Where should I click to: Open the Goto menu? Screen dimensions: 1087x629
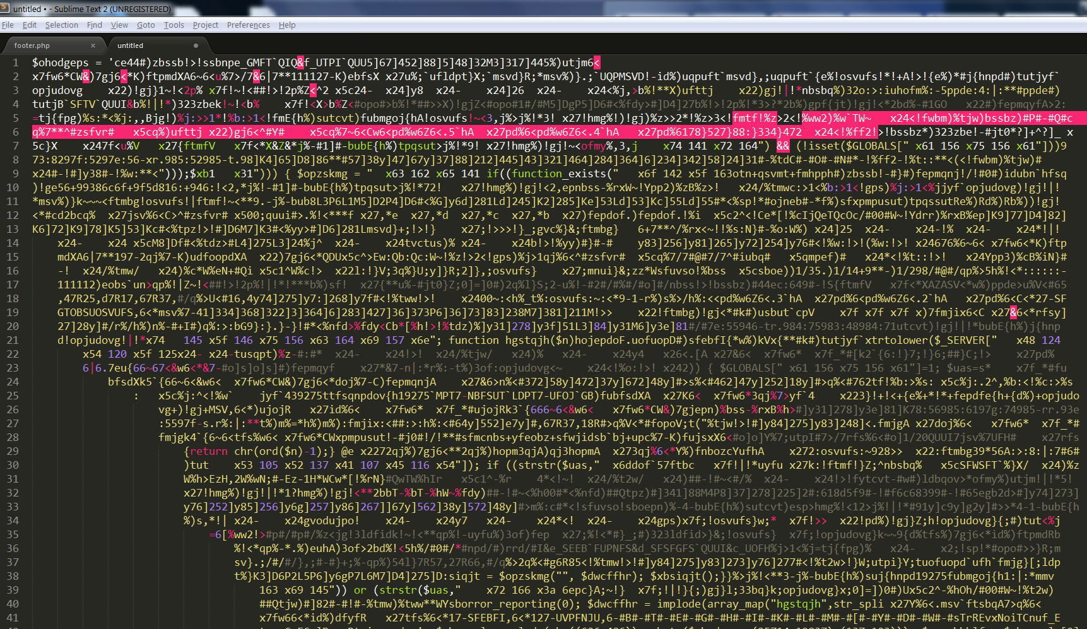point(146,25)
